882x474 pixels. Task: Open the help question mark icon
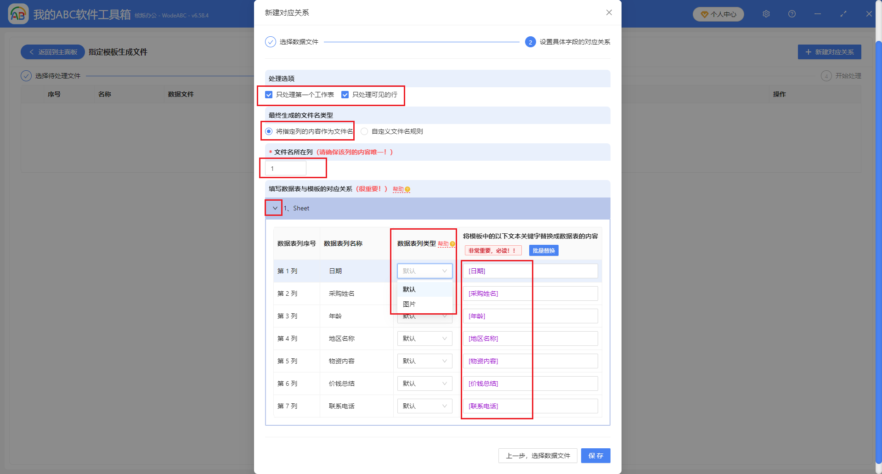[x=792, y=14]
